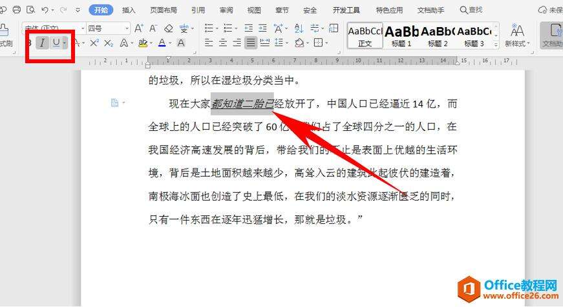Click the red font color button
Image resolution: width=563 pixels, height=307 pixels.
pyautogui.click(x=162, y=43)
